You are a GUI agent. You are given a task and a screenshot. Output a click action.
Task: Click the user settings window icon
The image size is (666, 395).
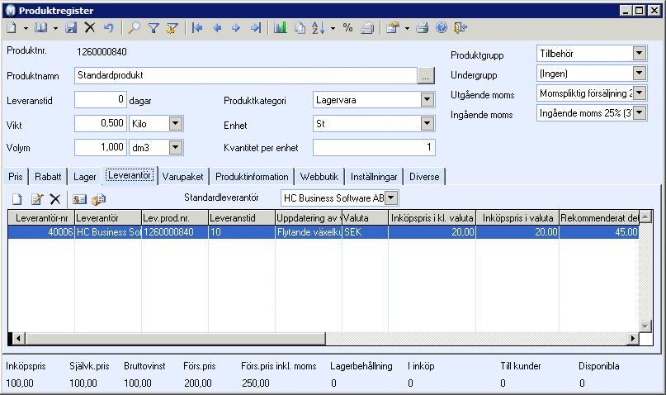click(393, 28)
